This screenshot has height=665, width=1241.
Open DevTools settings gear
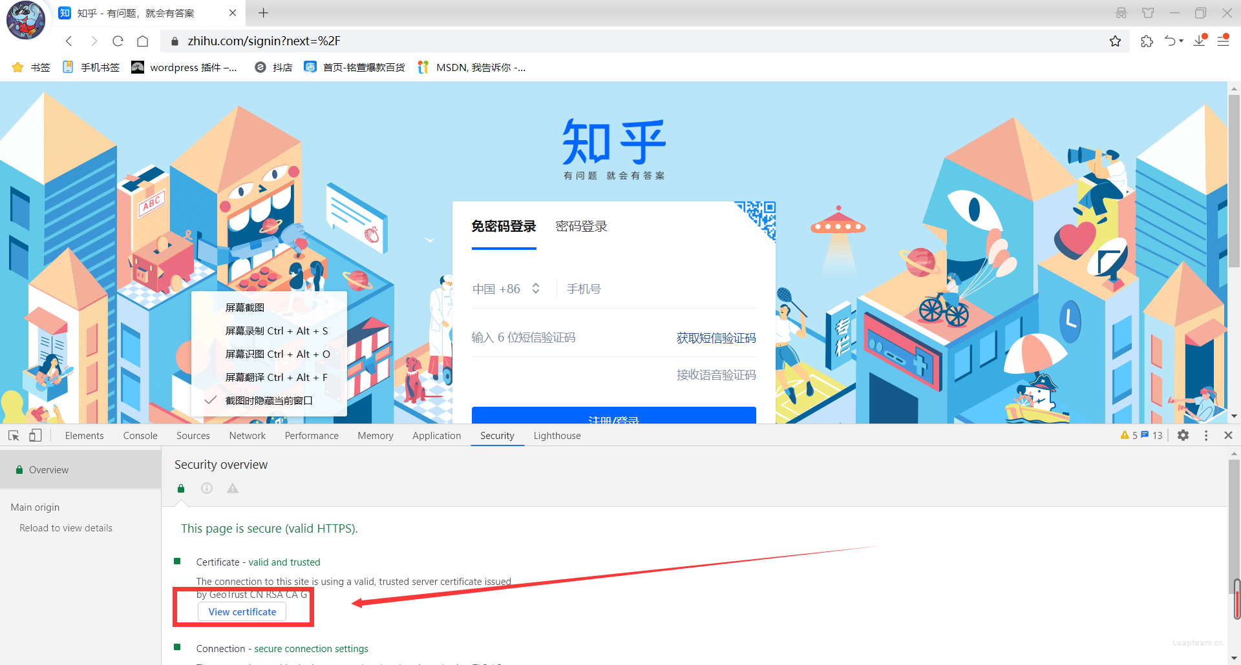coord(1183,436)
